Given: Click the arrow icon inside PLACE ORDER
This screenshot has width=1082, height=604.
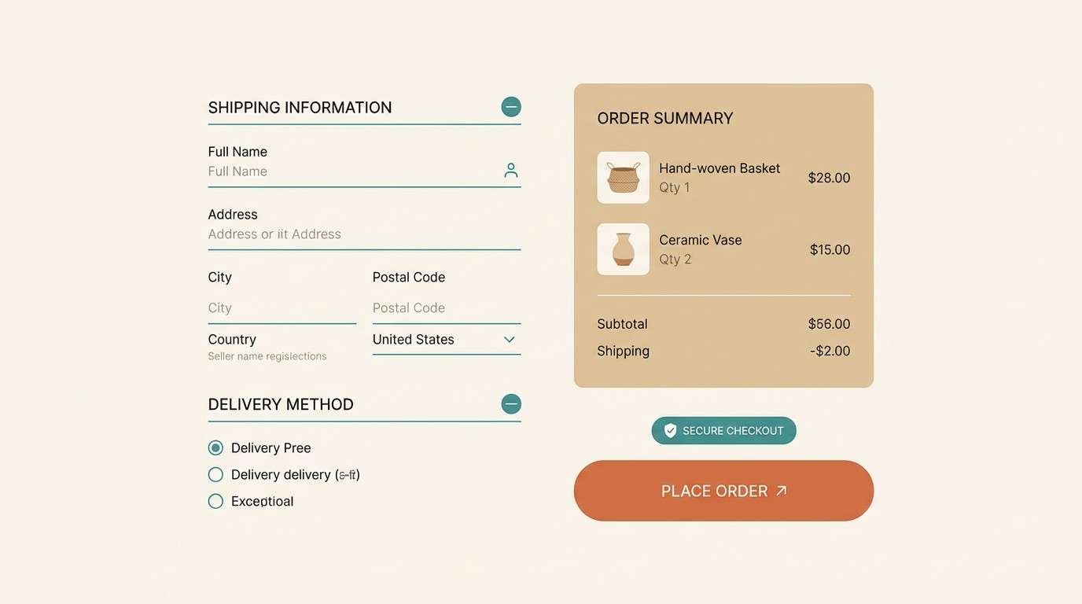Looking at the screenshot, I should tap(780, 490).
